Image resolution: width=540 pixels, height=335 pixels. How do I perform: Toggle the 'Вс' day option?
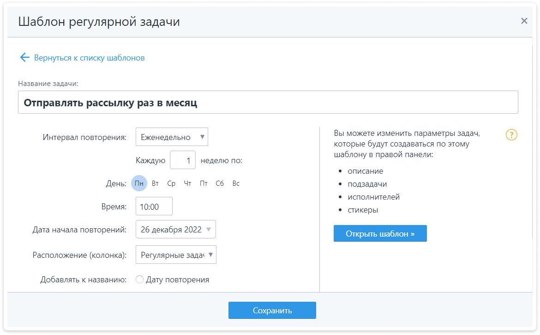[236, 183]
